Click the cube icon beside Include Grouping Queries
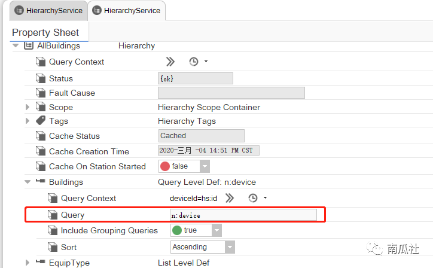433x268 pixels. pos(53,230)
